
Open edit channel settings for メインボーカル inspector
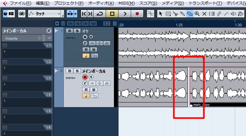point(49,31)
